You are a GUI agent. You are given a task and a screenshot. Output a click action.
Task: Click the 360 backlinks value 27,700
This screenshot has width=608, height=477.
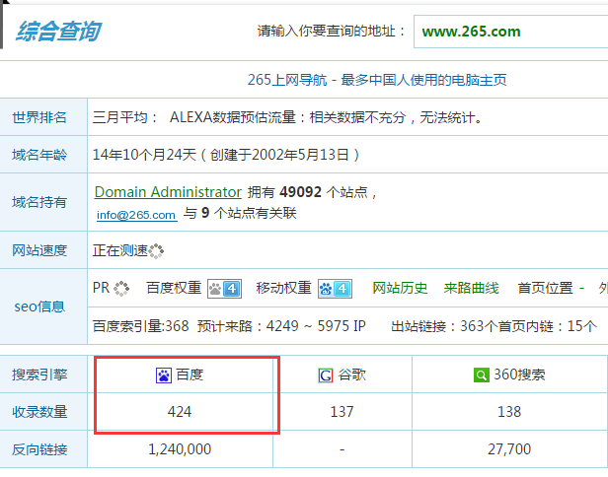[509, 449]
